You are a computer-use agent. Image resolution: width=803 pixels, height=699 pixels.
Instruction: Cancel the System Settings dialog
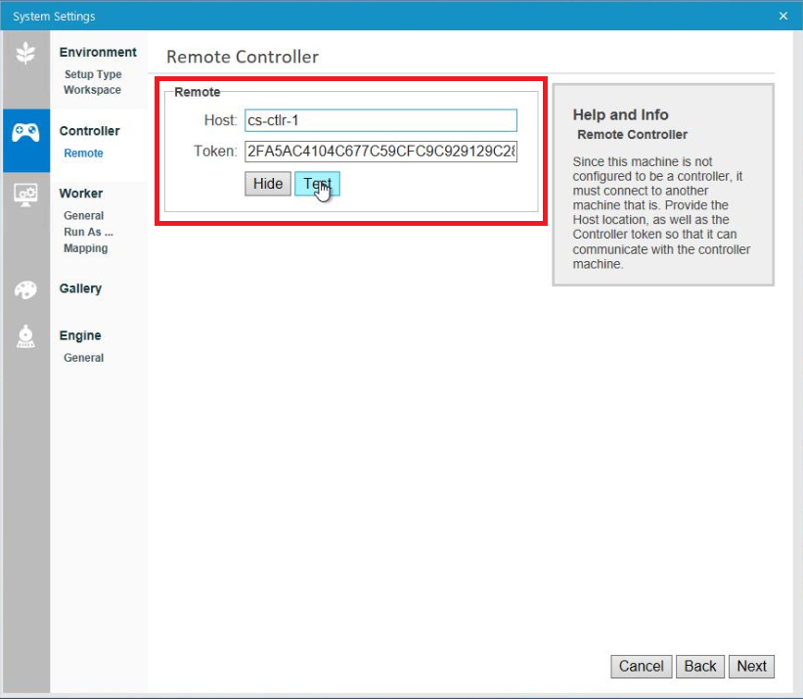click(x=641, y=666)
